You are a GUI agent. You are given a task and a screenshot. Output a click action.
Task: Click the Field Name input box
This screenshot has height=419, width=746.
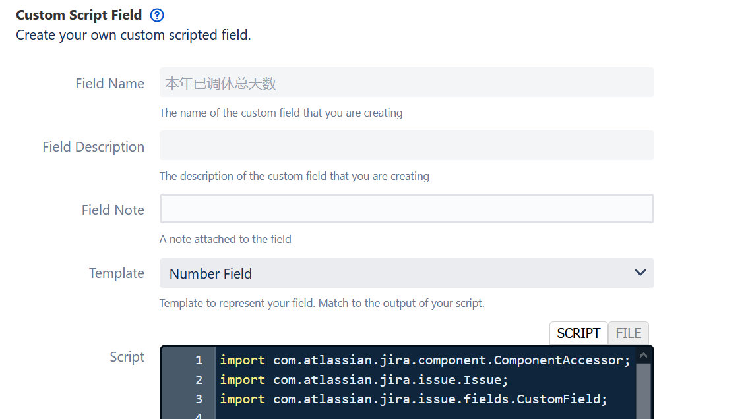407,82
